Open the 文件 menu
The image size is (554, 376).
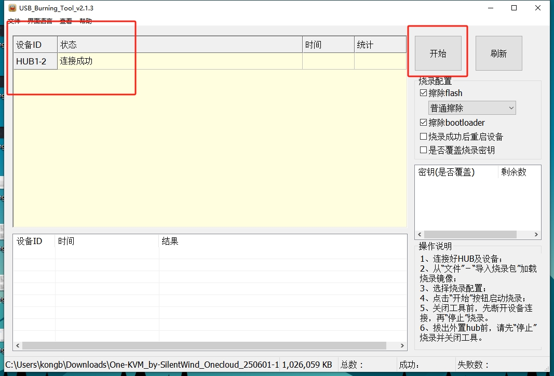pos(14,21)
